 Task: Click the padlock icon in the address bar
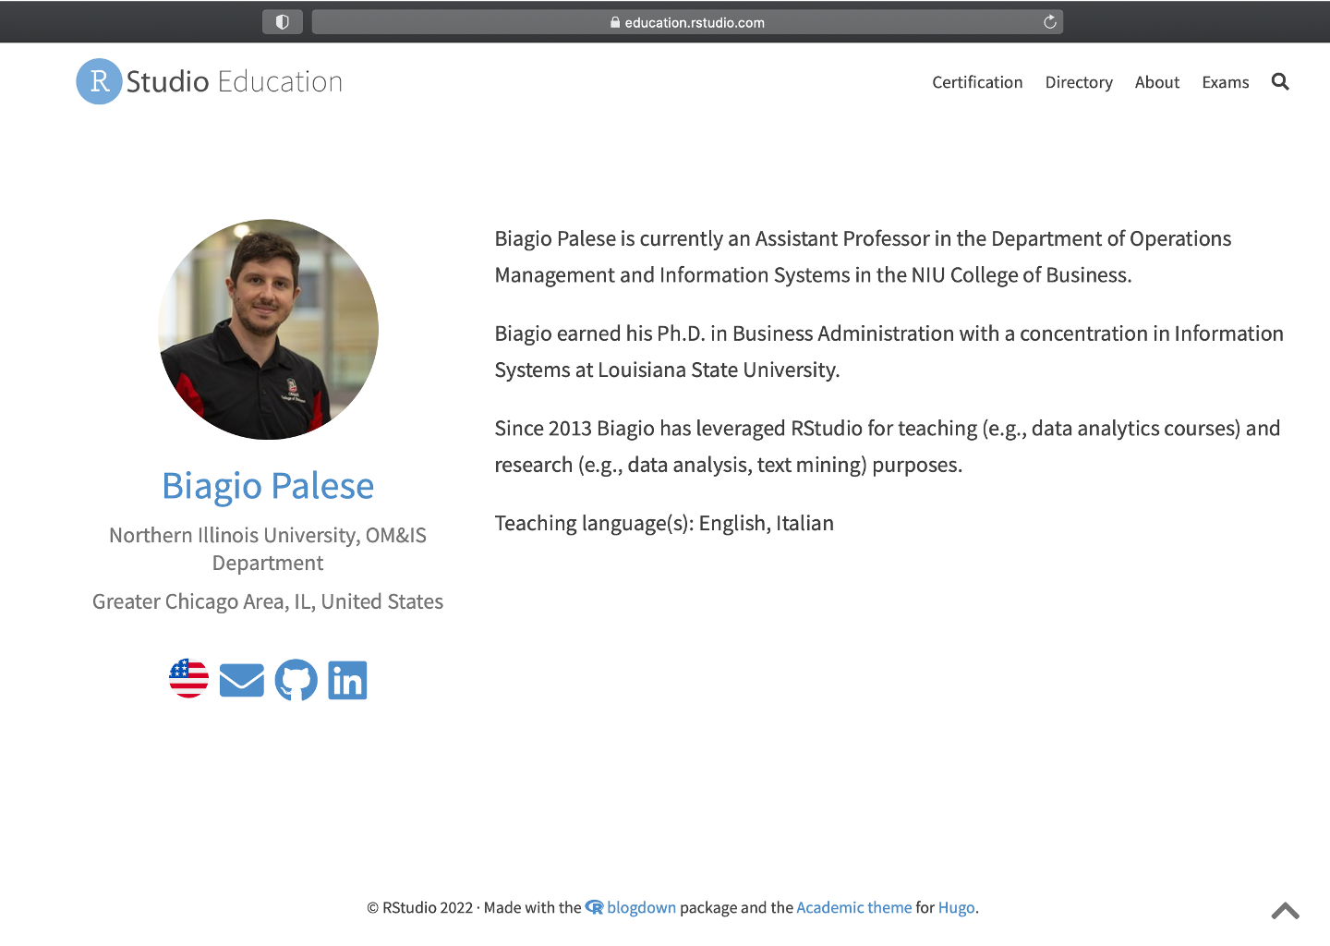coord(615,23)
